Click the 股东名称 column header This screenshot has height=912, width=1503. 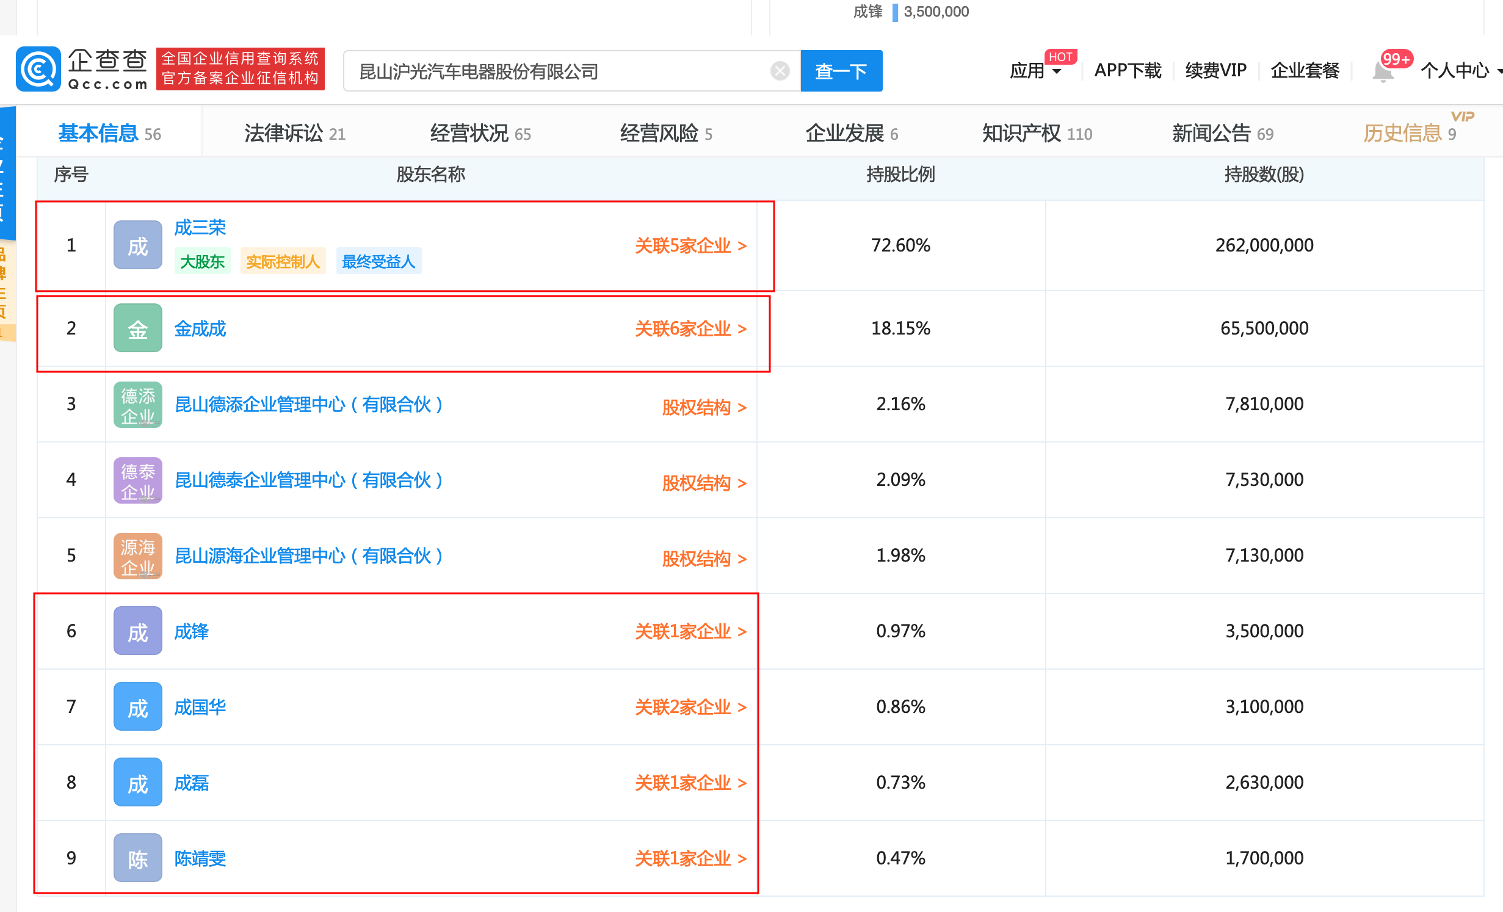pyautogui.click(x=431, y=175)
